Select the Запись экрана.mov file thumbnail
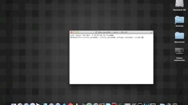Image resolution: width=188 pixels, height=105 pixels. (x=179, y=51)
